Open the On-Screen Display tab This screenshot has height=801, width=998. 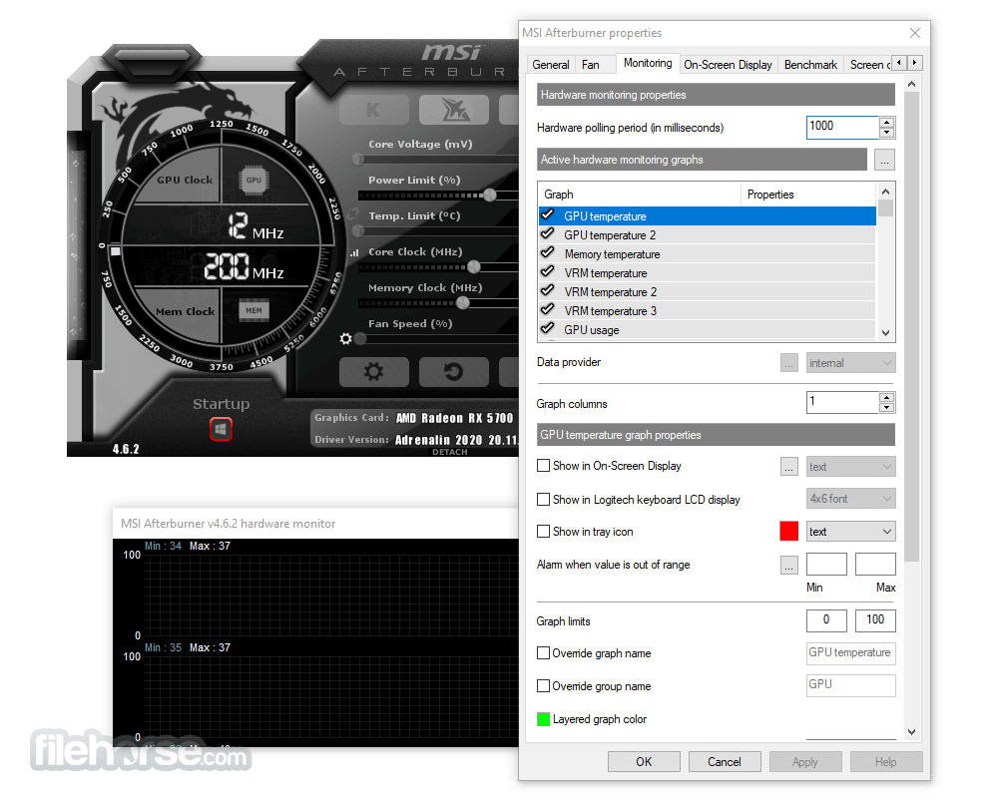click(728, 64)
